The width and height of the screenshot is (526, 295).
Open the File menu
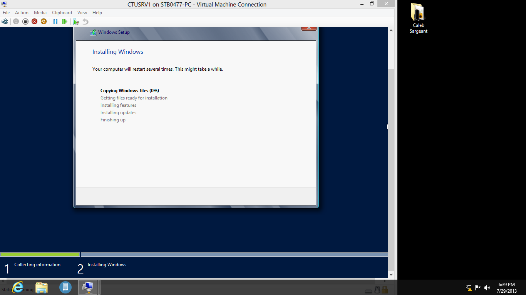tap(6, 13)
